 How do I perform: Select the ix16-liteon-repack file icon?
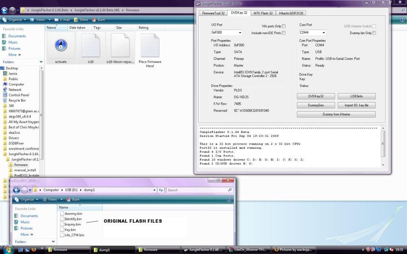click(120, 46)
